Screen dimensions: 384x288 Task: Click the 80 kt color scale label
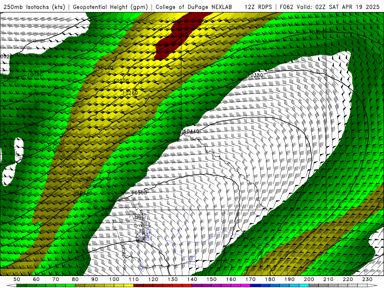click(x=75, y=279)
